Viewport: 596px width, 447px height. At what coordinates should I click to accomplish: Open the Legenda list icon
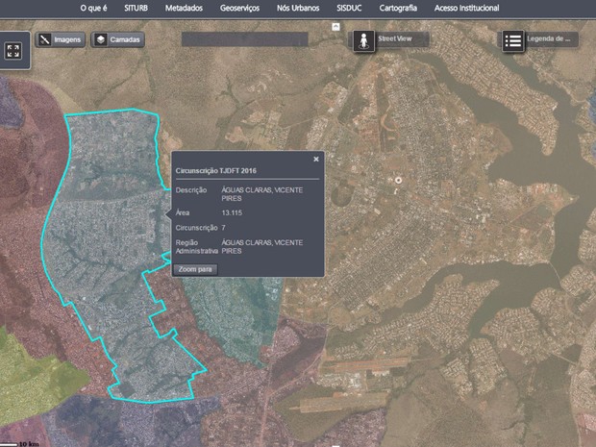point(513,40)
